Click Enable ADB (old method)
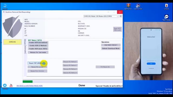The height and width of the screenshot is (97, 173). click(x=38, y=43)
